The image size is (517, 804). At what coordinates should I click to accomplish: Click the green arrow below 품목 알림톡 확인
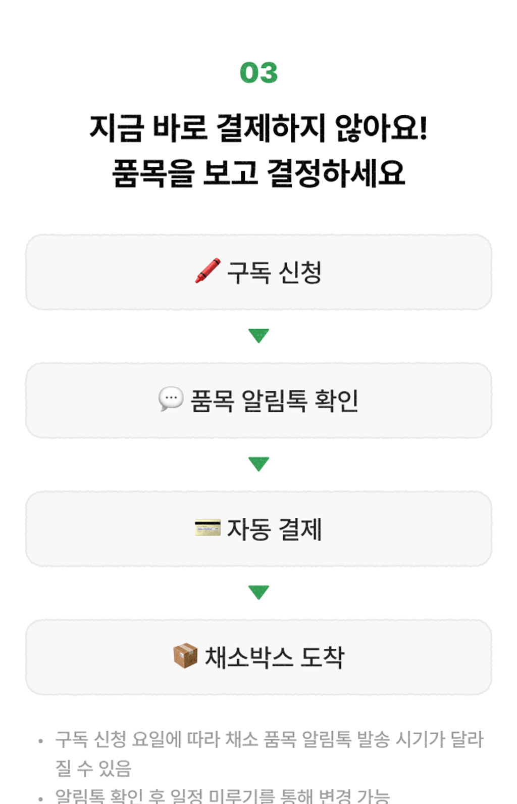pos(258,464)
